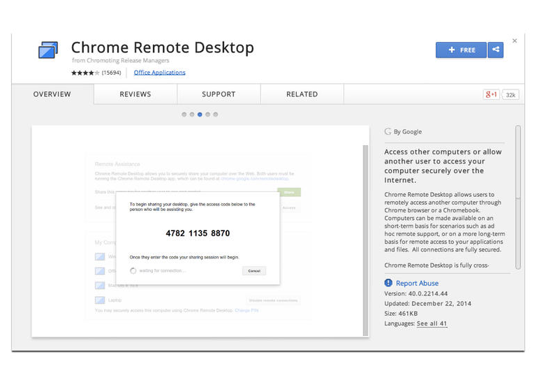Select the fourth screenshot carousel dot
Screen dimensions: 537x366
coord(208,115)
